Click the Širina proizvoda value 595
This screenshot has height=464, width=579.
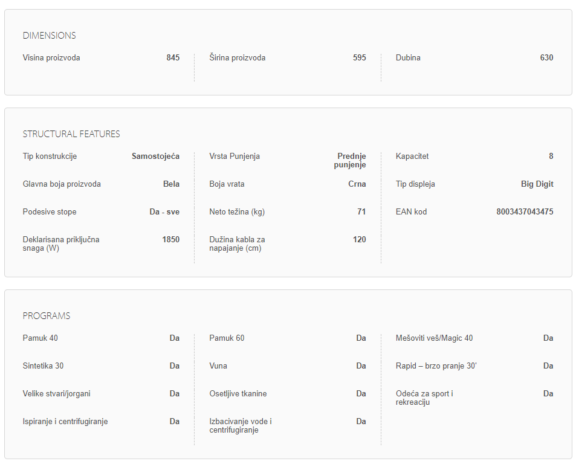(360, 58)
